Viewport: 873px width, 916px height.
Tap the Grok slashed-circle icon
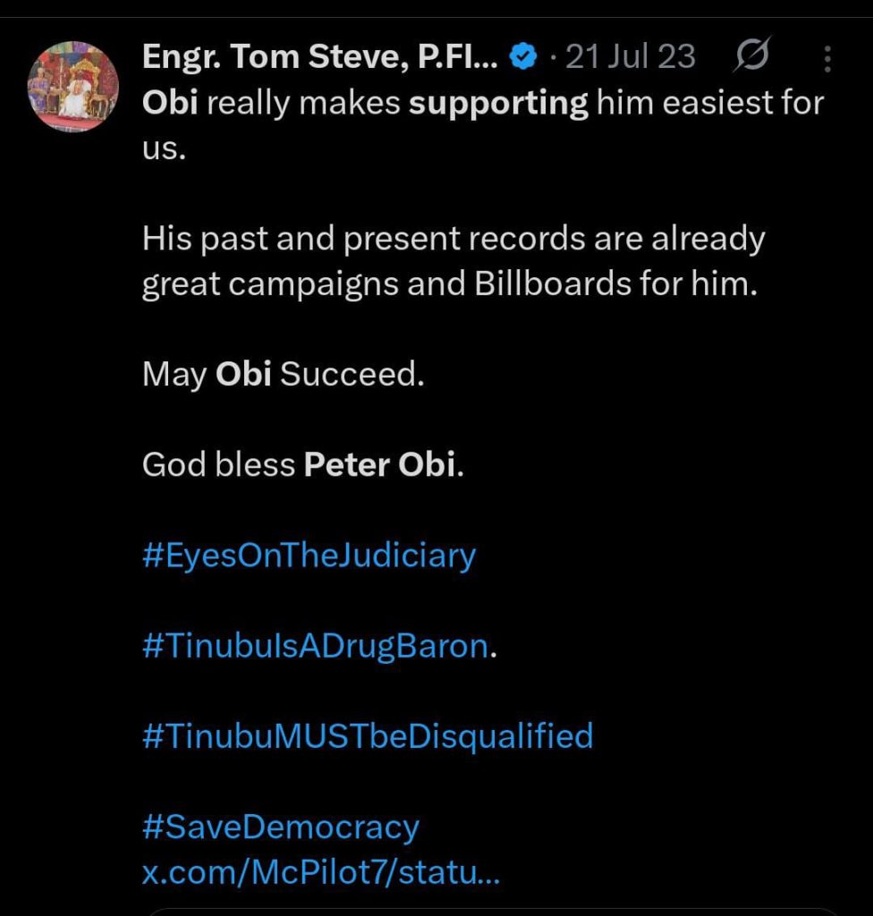point(751,58)
